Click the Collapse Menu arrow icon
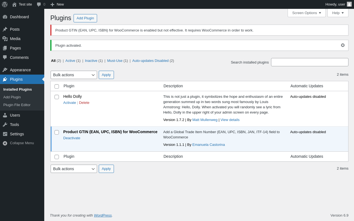The height and width of the screenshot is (221, 354). click(5, 143)
